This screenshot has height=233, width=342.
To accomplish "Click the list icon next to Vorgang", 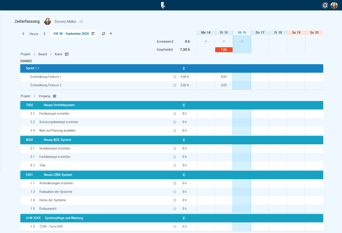I will coord(54,96).
